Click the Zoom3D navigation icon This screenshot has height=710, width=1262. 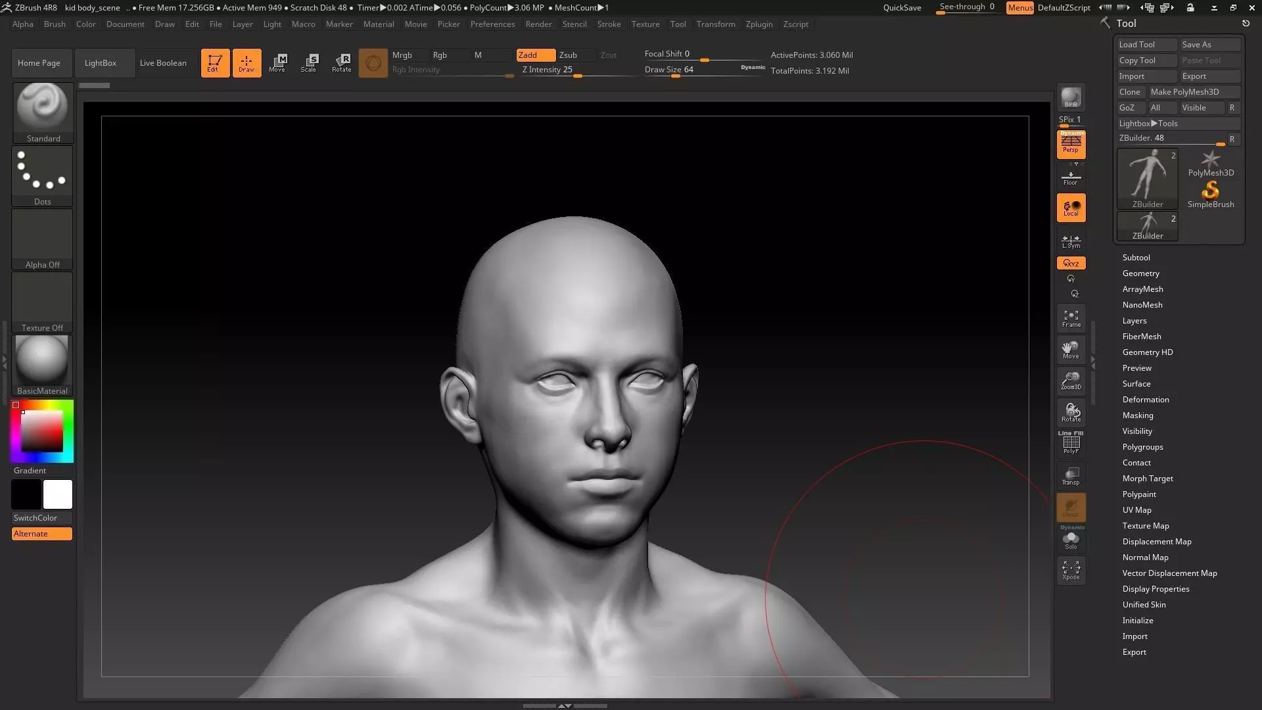click(1071, 381)
